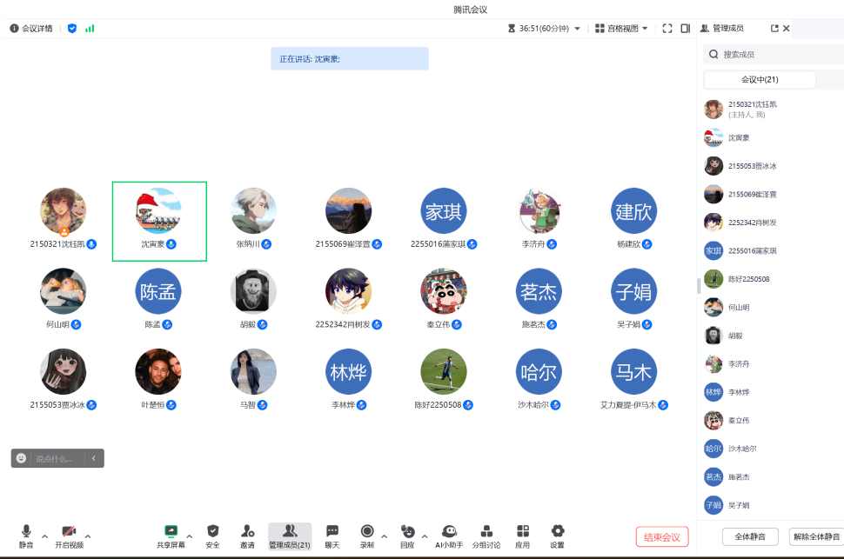Image resolution: width=844 pixels, height=559 pixels.
Task: Select the 会议中(21) tab
Action: (760, 80)
